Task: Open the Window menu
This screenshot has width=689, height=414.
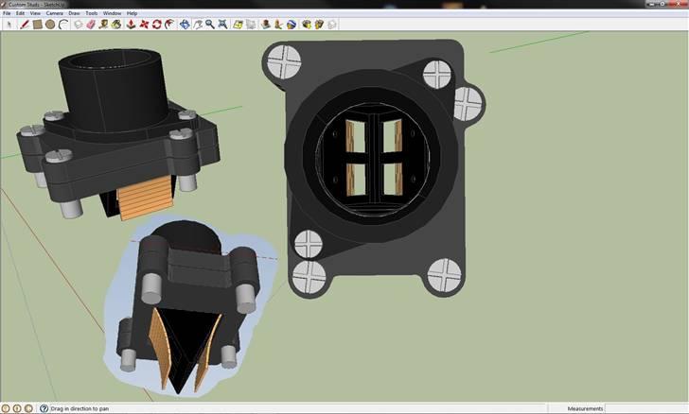Action: [112, 13]
